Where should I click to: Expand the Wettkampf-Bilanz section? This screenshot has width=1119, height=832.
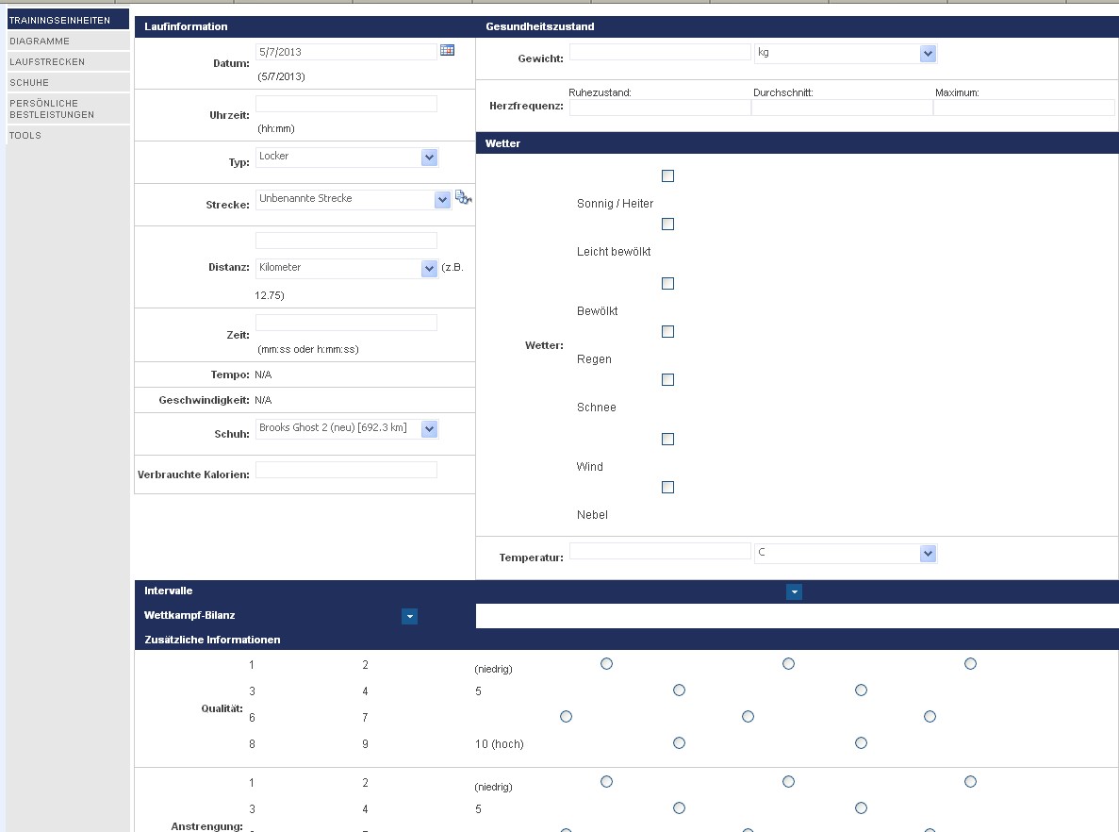point(409,616)
